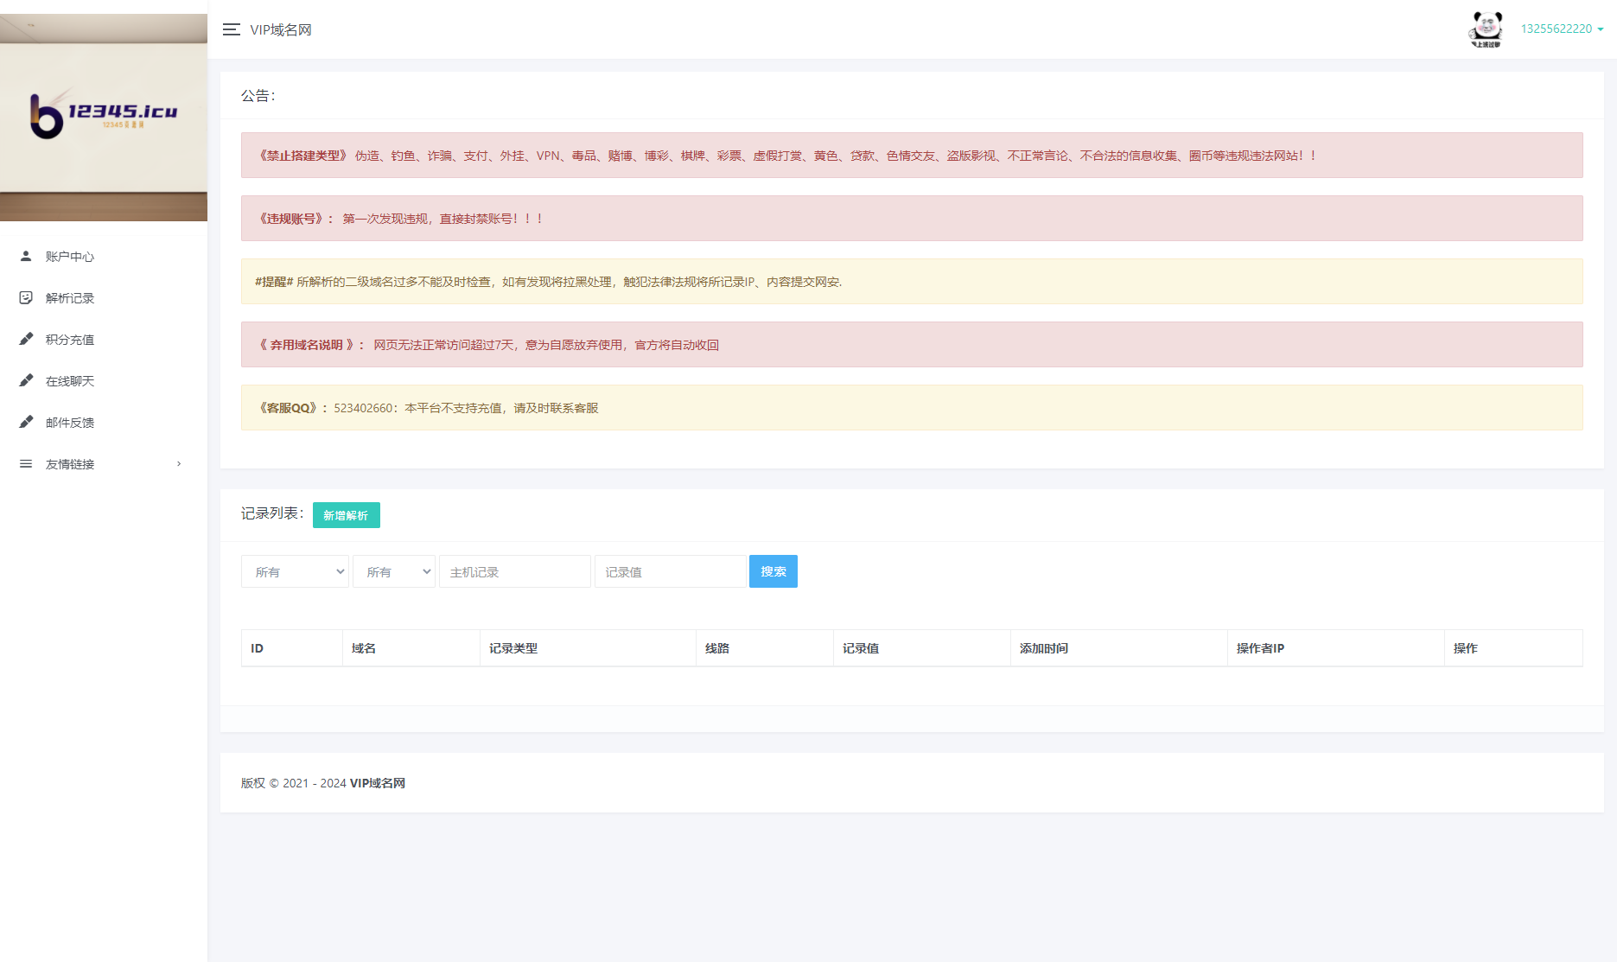Focus the 记录值 input field
The width and height of the screenshot is (1617, 962).
[x=671, y=571]
